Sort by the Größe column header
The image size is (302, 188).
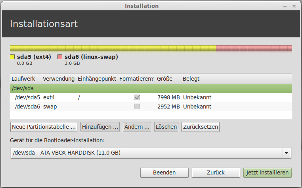[x=164, y=79]
